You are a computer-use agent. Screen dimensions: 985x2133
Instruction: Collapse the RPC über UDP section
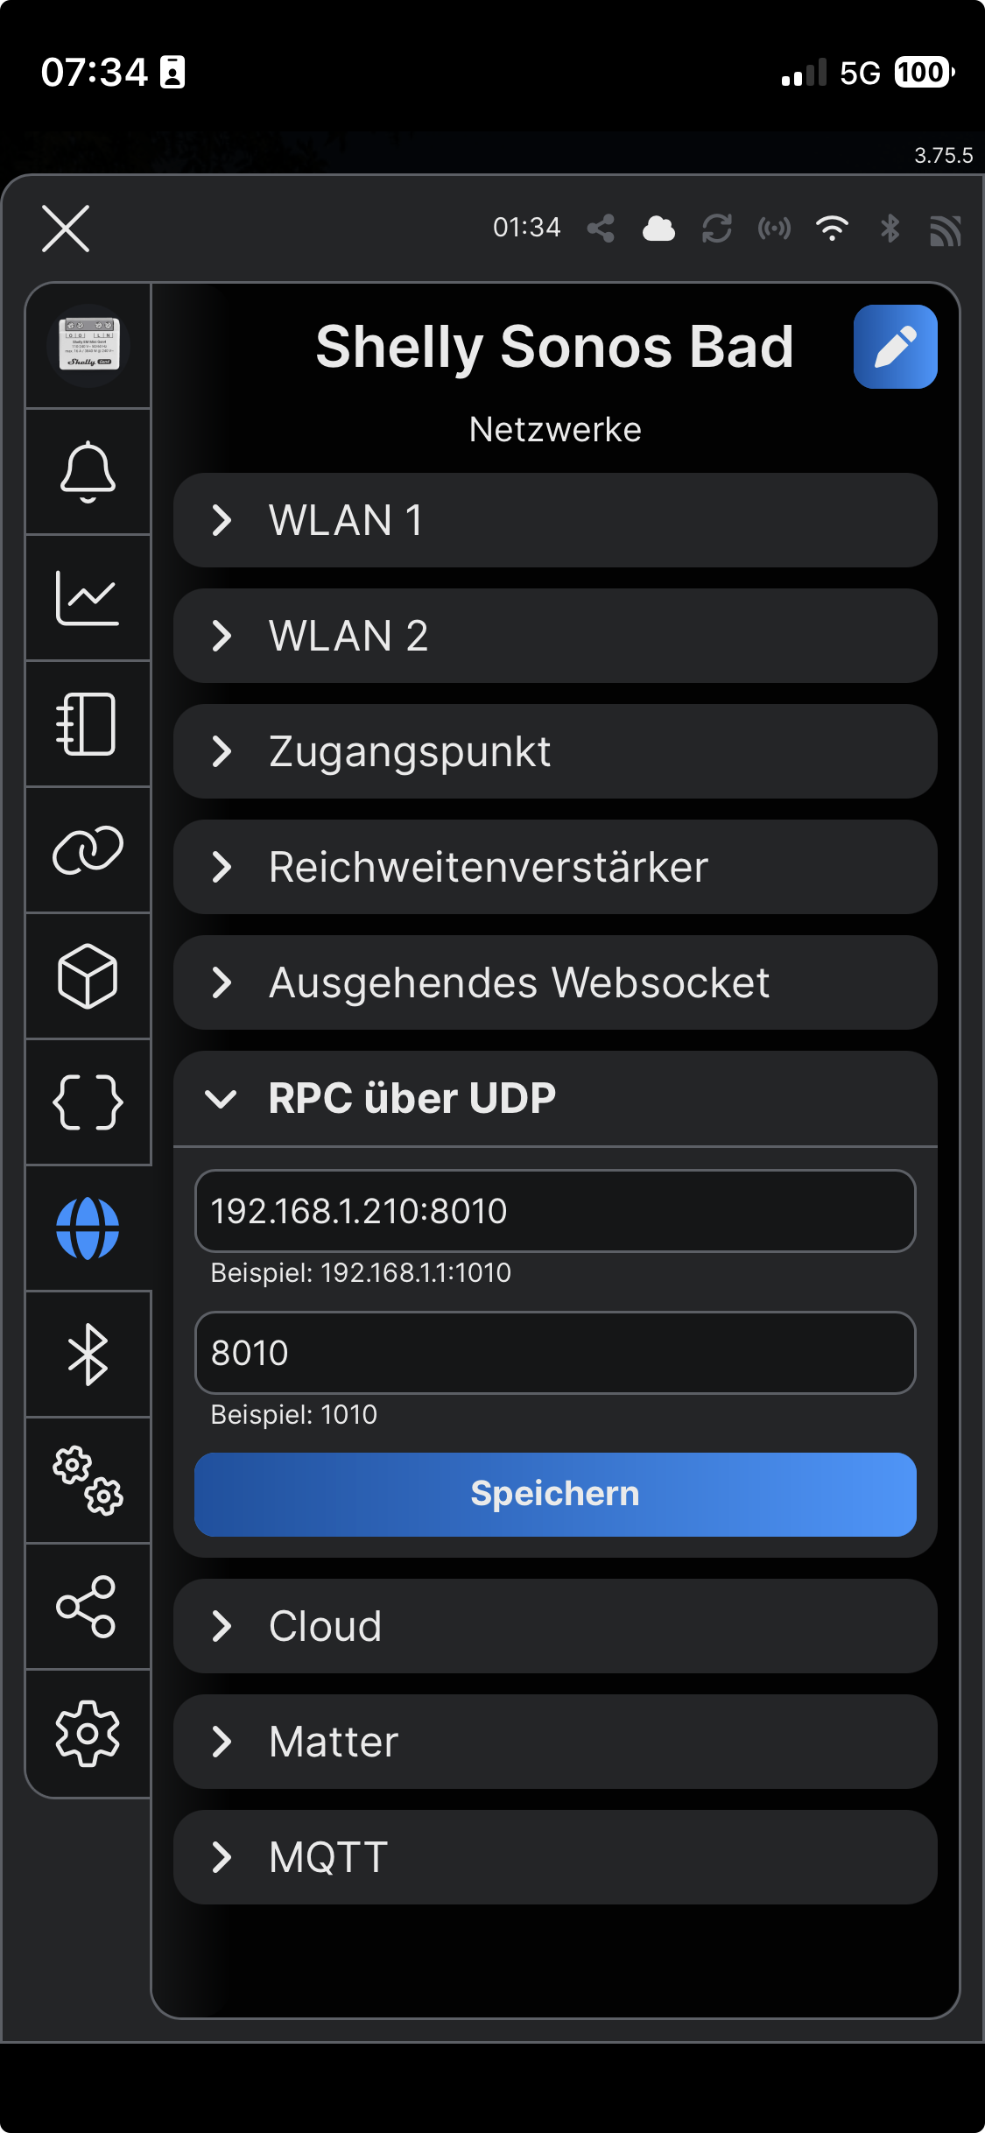coord(555,1098)
